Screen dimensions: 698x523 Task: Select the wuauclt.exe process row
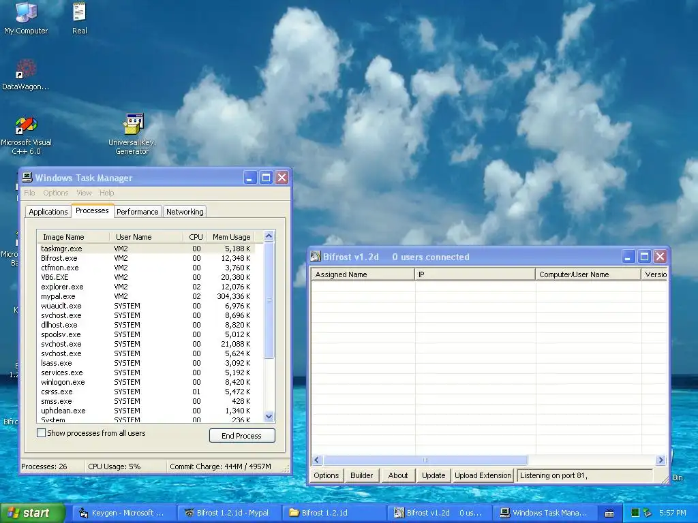pyautogui.click(x=146, y=306)
